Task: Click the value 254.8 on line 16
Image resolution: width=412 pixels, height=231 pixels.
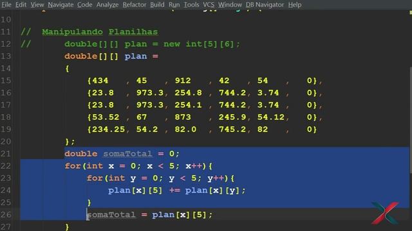Action: (188, 92)
